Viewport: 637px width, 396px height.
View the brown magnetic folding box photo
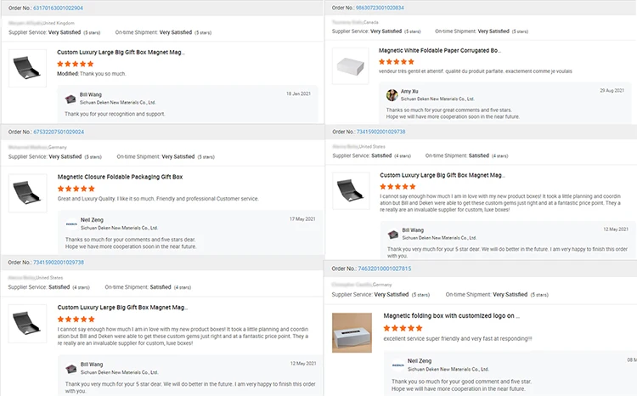(x=352, y=331)
